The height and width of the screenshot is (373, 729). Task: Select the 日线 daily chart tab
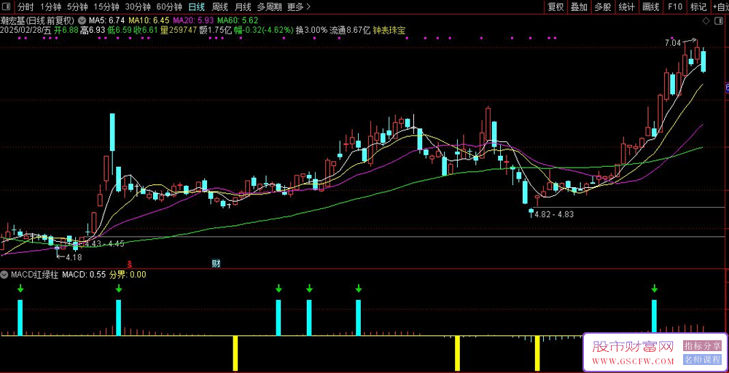pos(196,7)
